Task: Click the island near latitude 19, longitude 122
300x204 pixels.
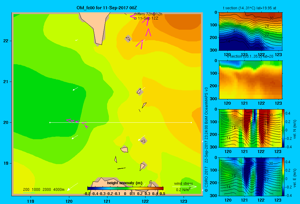Action: click(143, 166)
